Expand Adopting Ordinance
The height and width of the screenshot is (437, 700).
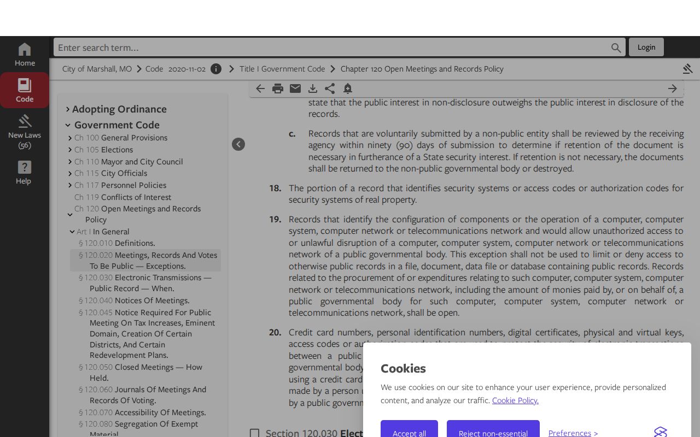(68, 109)
